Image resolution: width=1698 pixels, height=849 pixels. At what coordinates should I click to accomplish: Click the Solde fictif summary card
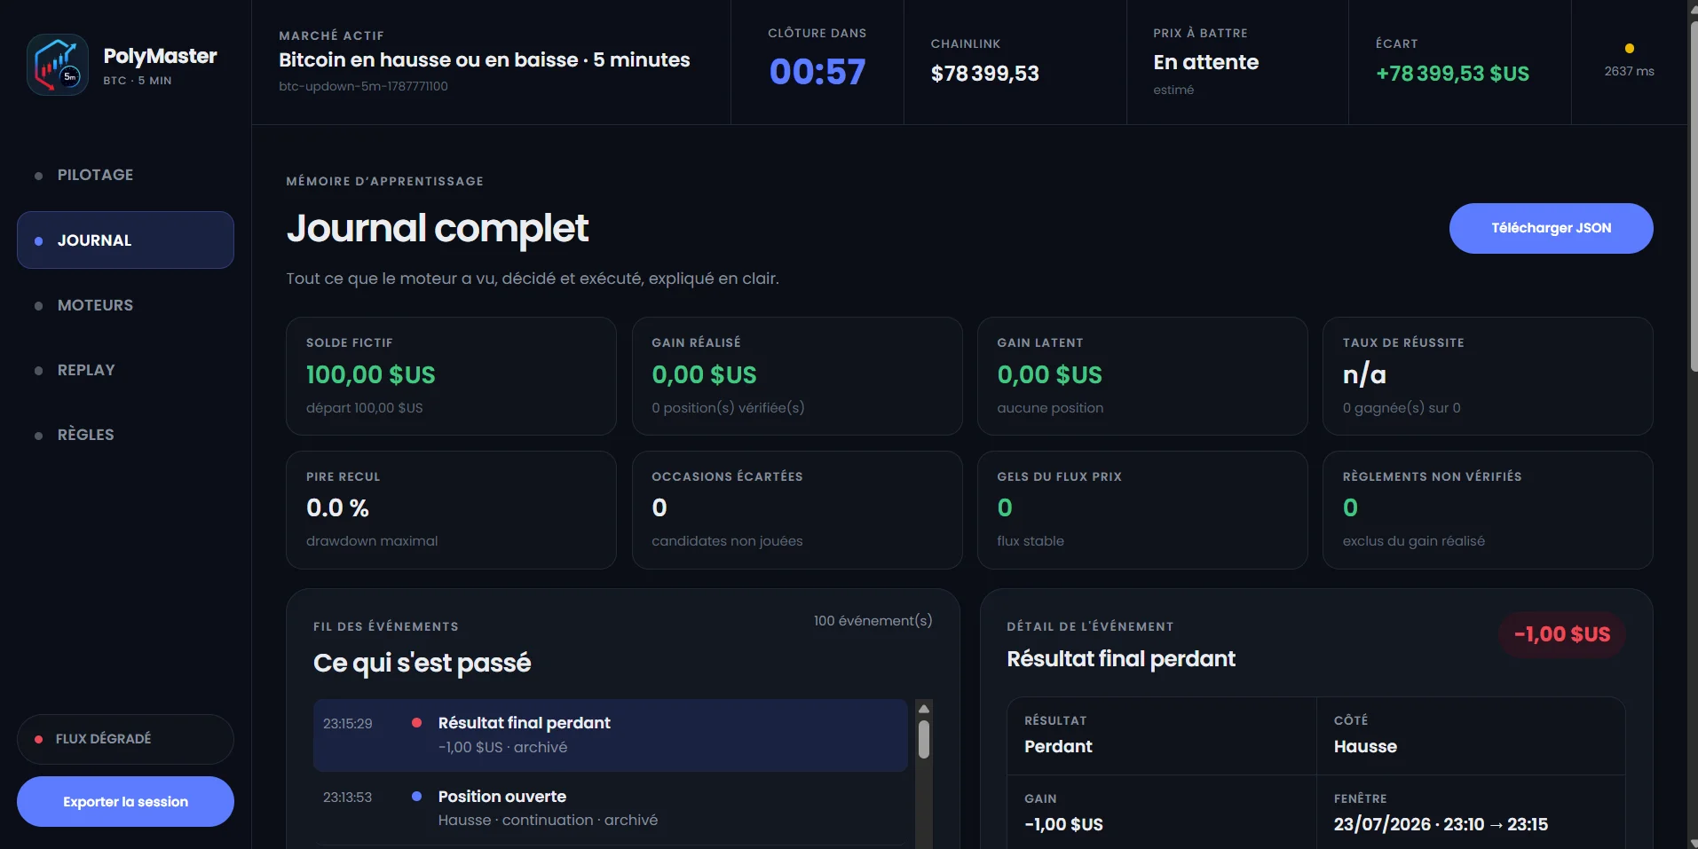(451, 376)
